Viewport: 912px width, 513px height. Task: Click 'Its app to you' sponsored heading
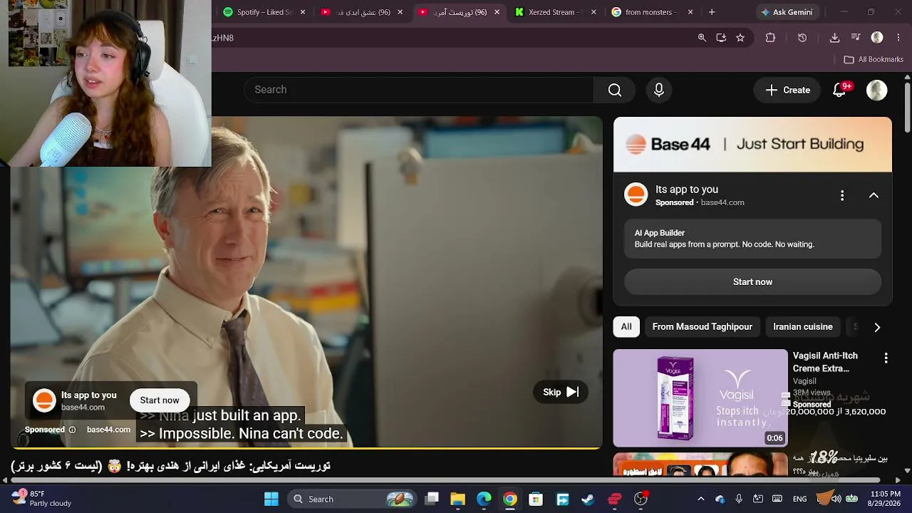[687, 190]
